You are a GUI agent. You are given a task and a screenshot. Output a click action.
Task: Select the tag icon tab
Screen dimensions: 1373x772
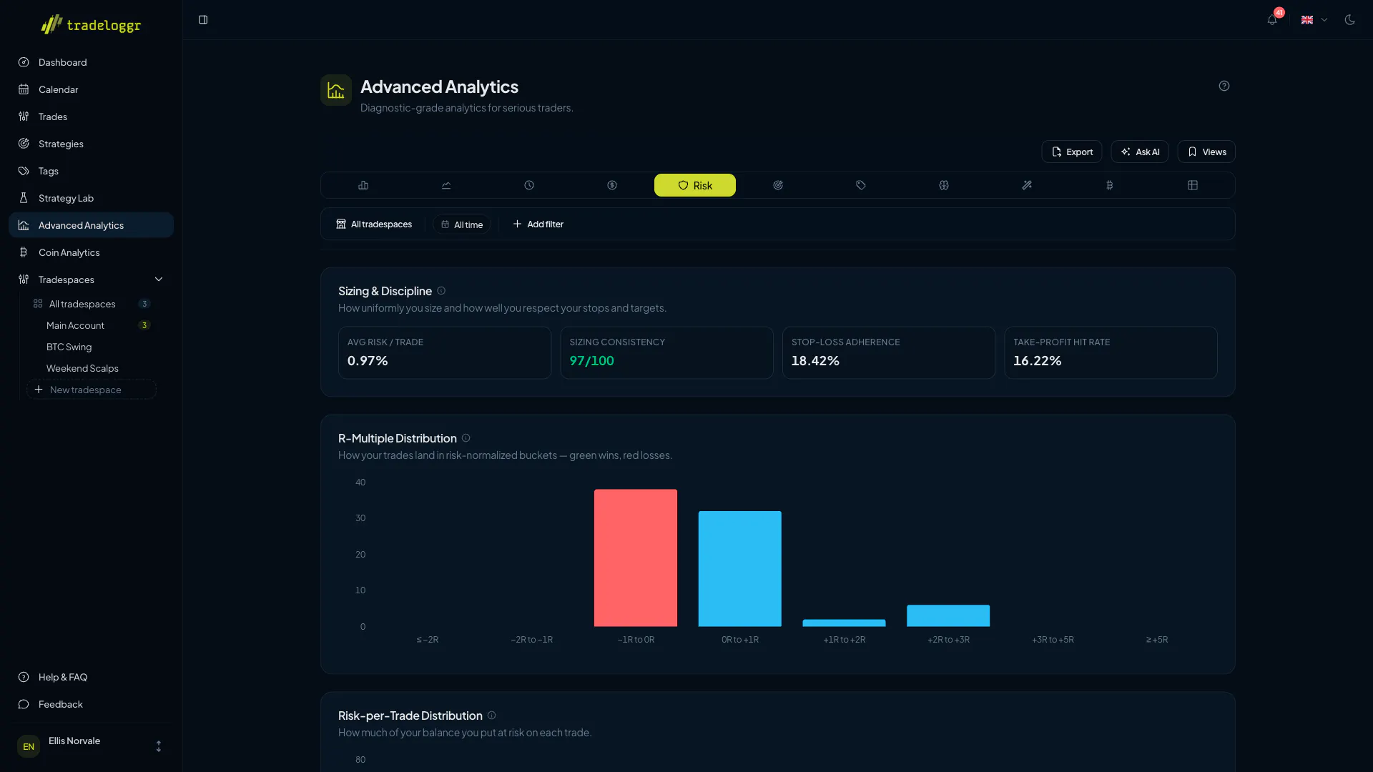(861, 185)
